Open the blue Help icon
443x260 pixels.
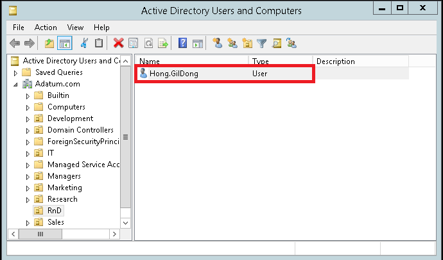[182, 43]
